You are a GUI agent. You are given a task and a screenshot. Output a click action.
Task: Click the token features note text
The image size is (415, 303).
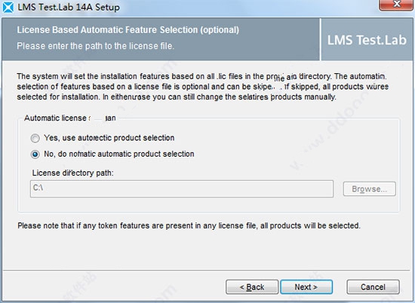pyautogui.click(x=189, y=225)
